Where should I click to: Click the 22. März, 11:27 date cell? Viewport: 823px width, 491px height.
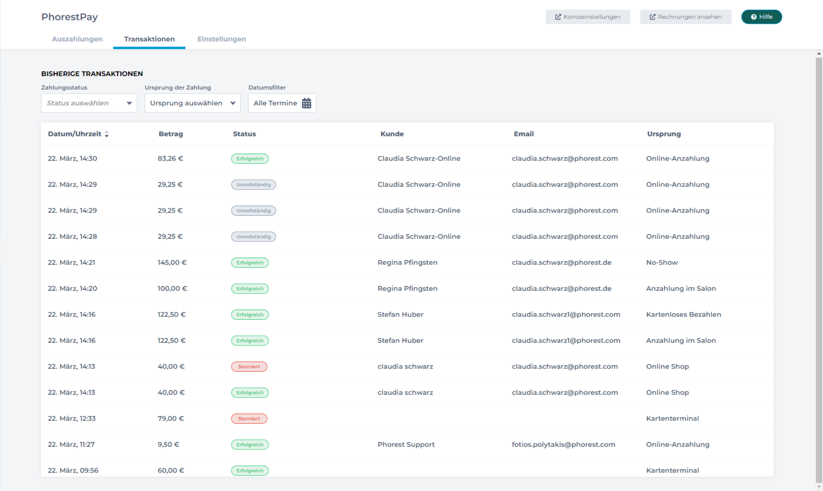71,444
